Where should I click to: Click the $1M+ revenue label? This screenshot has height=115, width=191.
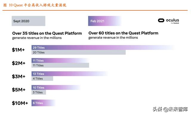tap(18, 50)
